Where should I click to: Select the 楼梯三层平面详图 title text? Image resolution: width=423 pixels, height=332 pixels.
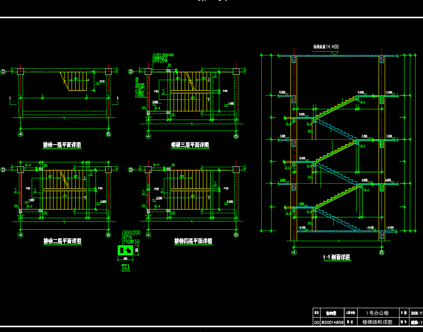(x=190, y=145)
